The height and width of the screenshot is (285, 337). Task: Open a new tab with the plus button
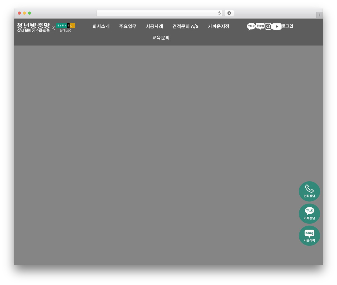point(319,15)
